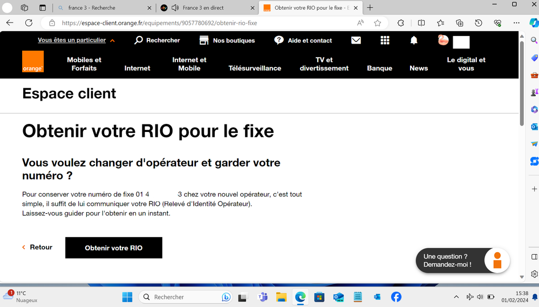The width and height of the screenshot is (539, 307).
Task: Reload the page with the refresh icon
Action: click(x=29, y=23)
